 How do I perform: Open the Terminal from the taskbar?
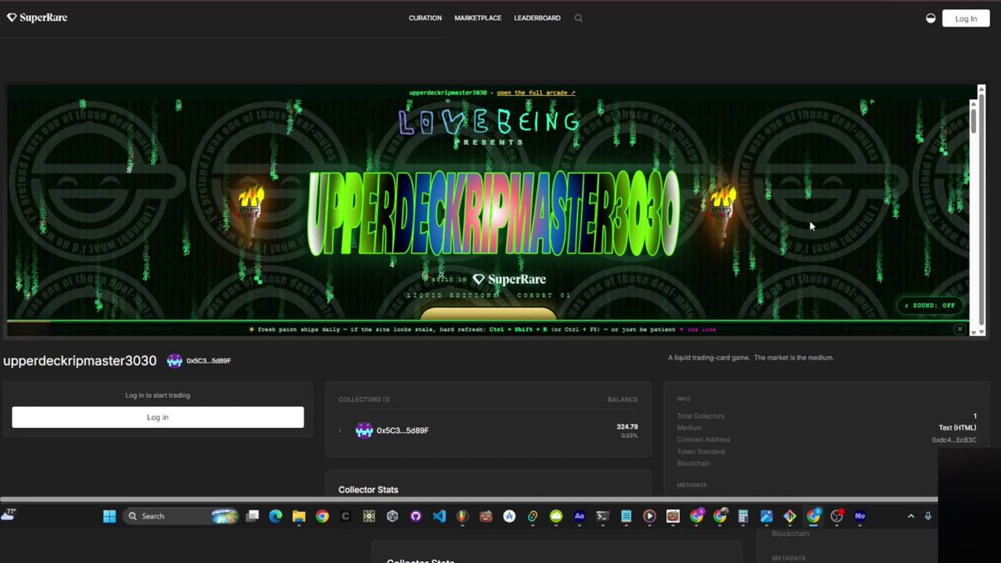(x=603, y=516)
